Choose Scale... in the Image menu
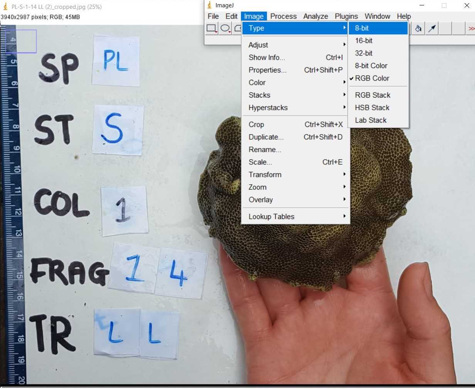 (295, 162)
